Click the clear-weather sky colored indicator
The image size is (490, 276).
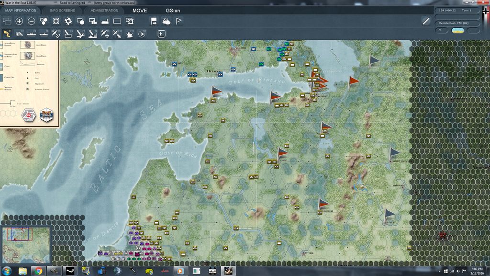pyautogui.click(x=458, y=30)
